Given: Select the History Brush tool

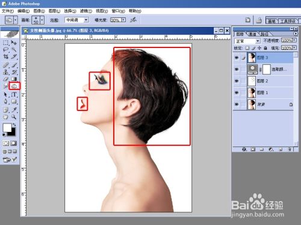Looking at the screenshot, I should tap(14, 72).
